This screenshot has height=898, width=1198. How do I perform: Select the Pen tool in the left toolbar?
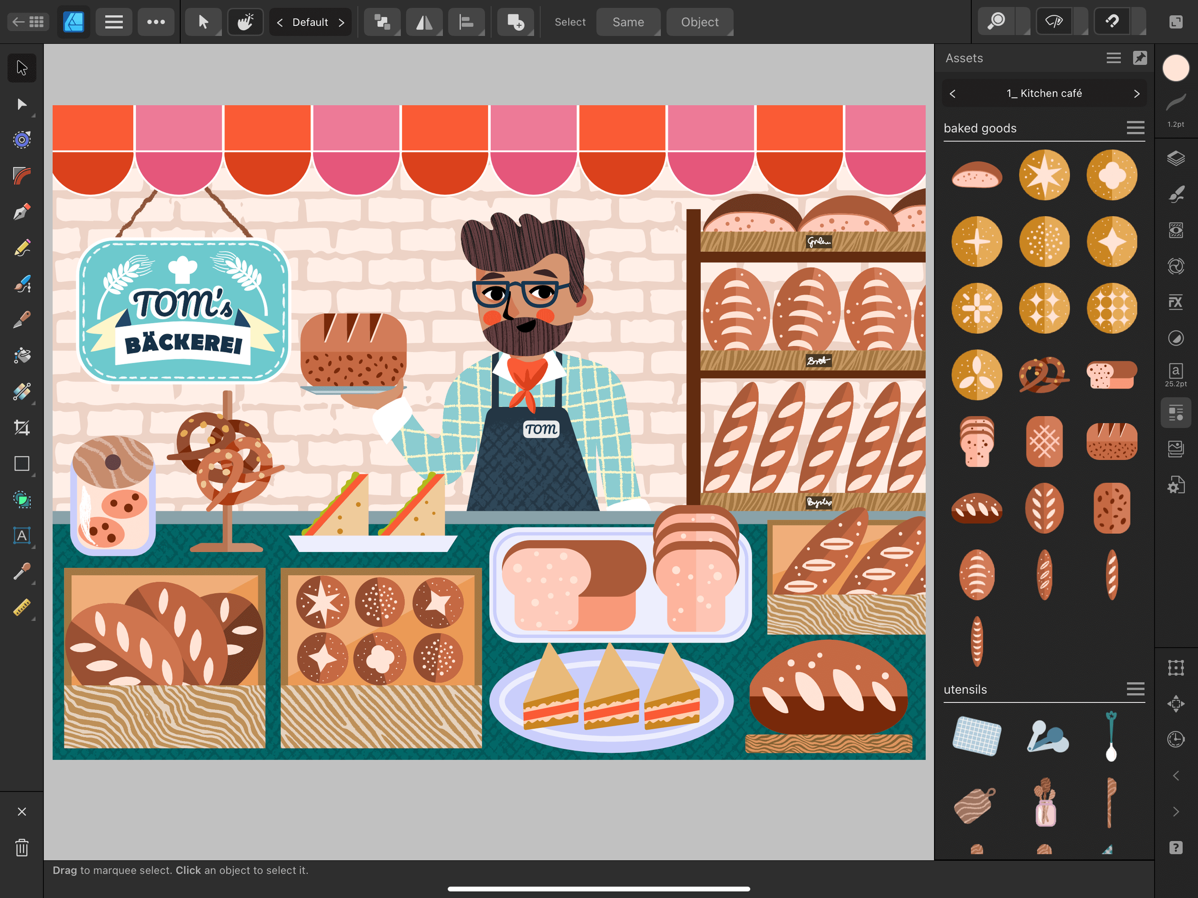click(22, 211)
